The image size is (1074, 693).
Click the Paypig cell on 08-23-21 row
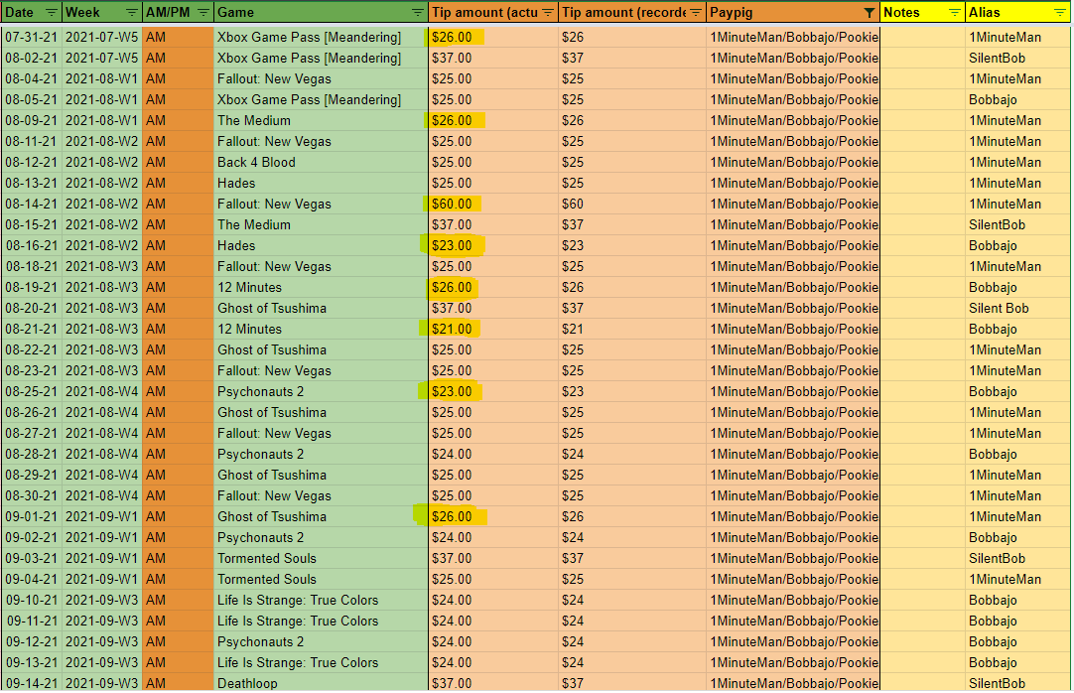(x=792, y=371)
